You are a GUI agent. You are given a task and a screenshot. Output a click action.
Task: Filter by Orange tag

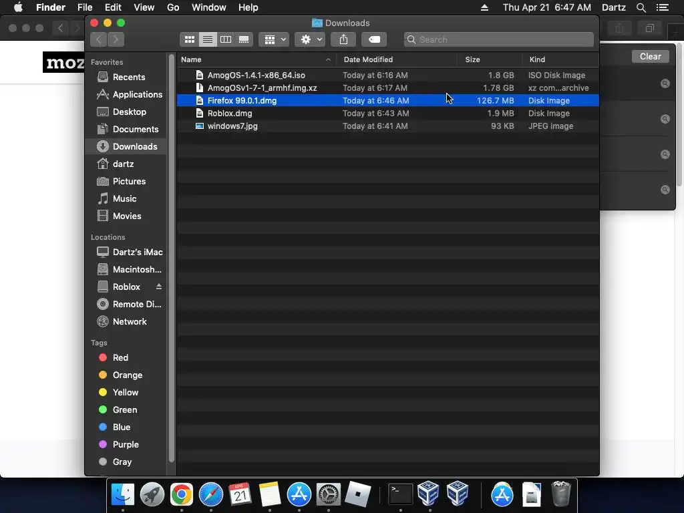(126, 375)
